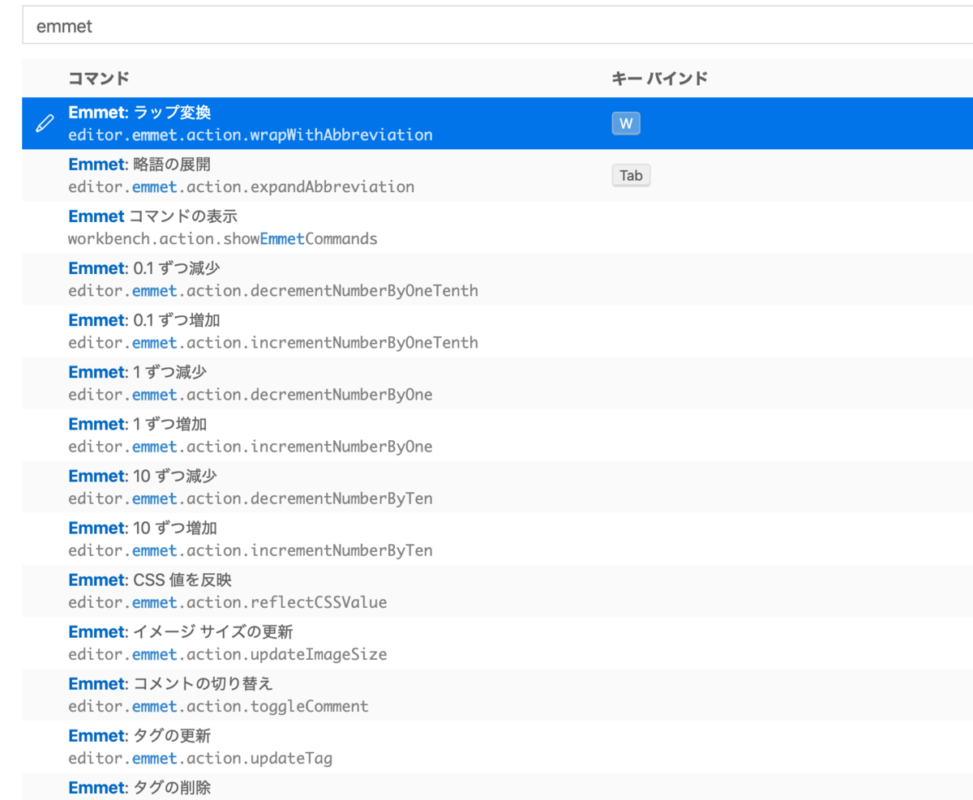
Task: Click editor.emmet.action.decrementNumberByOneTenth ID
Action: click(x=273, y=290)
